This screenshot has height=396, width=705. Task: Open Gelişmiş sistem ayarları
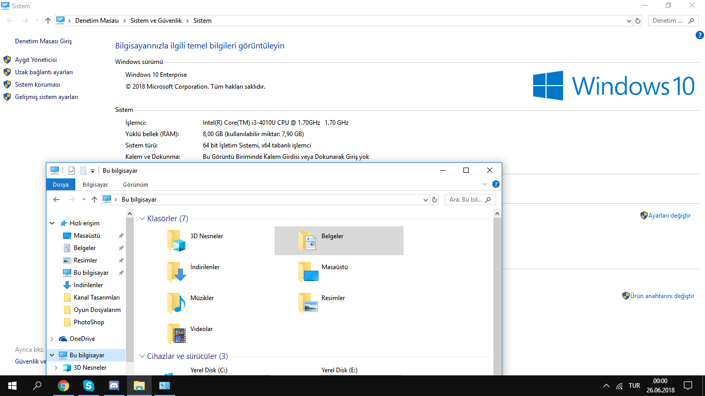pos(46,97)
